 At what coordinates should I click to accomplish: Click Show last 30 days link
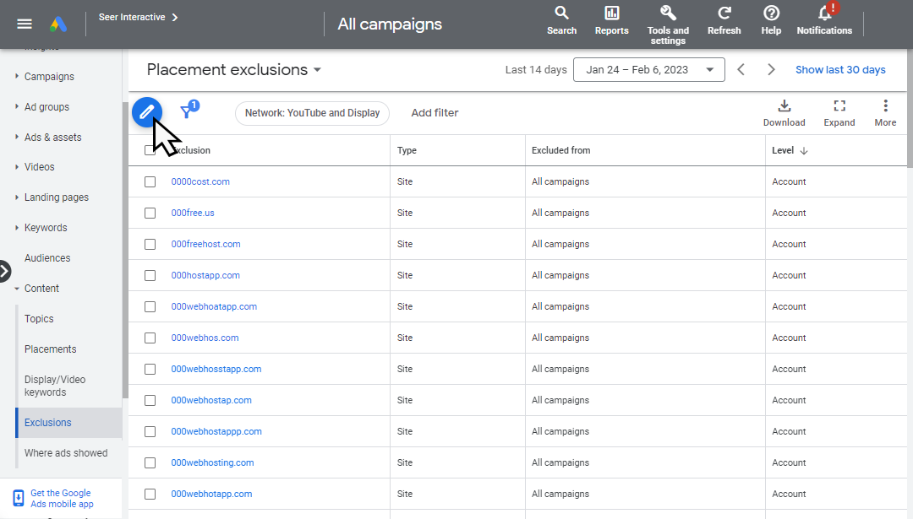[x=840, y=70]
